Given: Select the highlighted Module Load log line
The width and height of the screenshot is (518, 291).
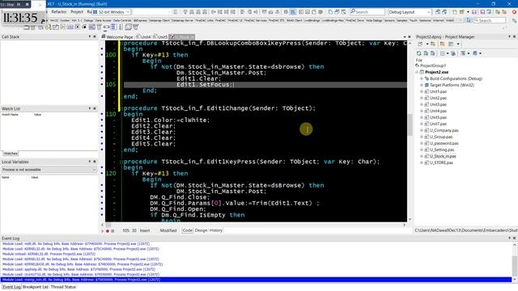Looking at the screenshot, I should (256, 280).
